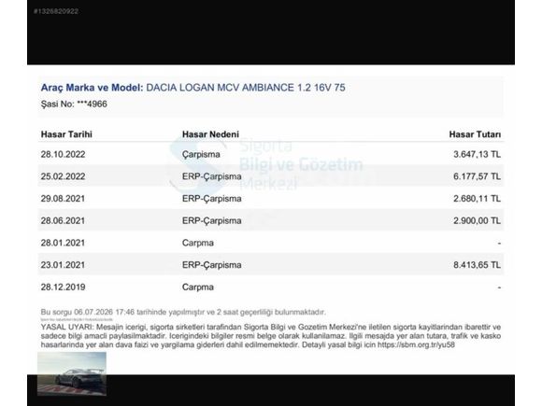
Task: Click the listing ID #1326820922
Action: click(56, 11)
